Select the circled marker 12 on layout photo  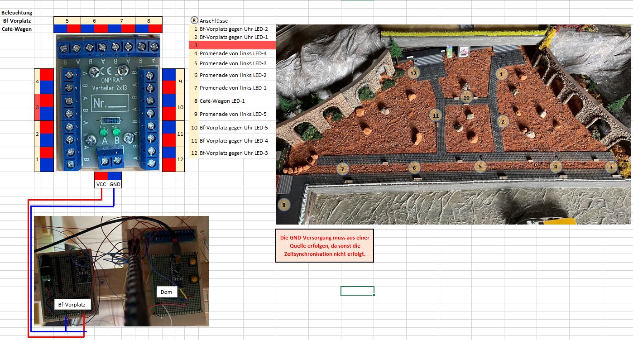click(413, 72)
